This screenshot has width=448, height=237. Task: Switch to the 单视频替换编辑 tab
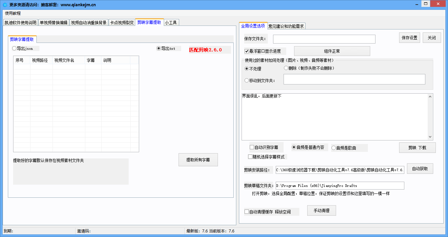[53, 22]
